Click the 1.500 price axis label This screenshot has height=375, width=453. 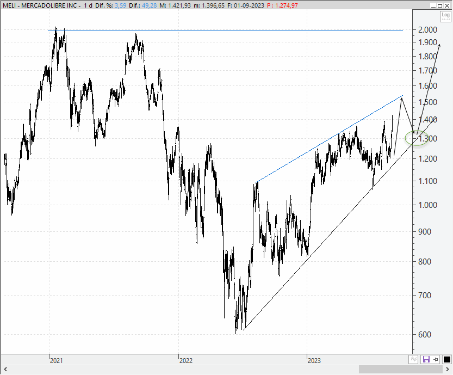[x=427, y=102]
